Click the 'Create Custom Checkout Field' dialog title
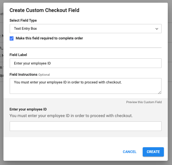The image size is (172, 165). coord(44,10)
